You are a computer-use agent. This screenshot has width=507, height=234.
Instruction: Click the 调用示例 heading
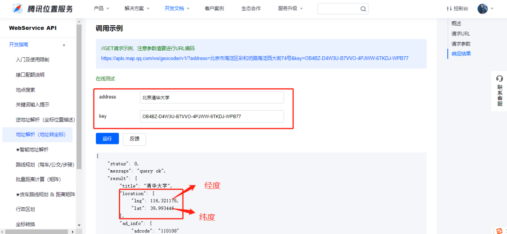click(109, 29)
